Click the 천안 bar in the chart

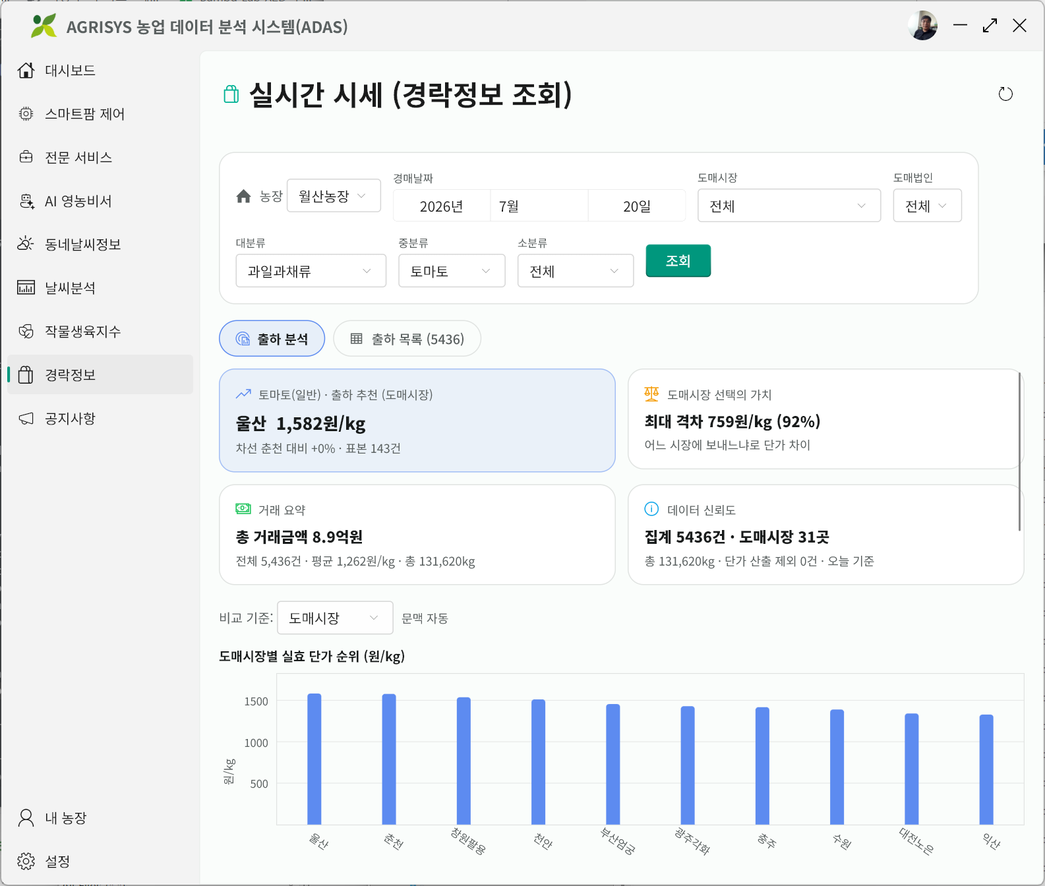[539, 761]
